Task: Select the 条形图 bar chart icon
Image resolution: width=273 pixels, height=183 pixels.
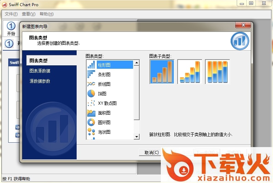Action: point(91,75)
